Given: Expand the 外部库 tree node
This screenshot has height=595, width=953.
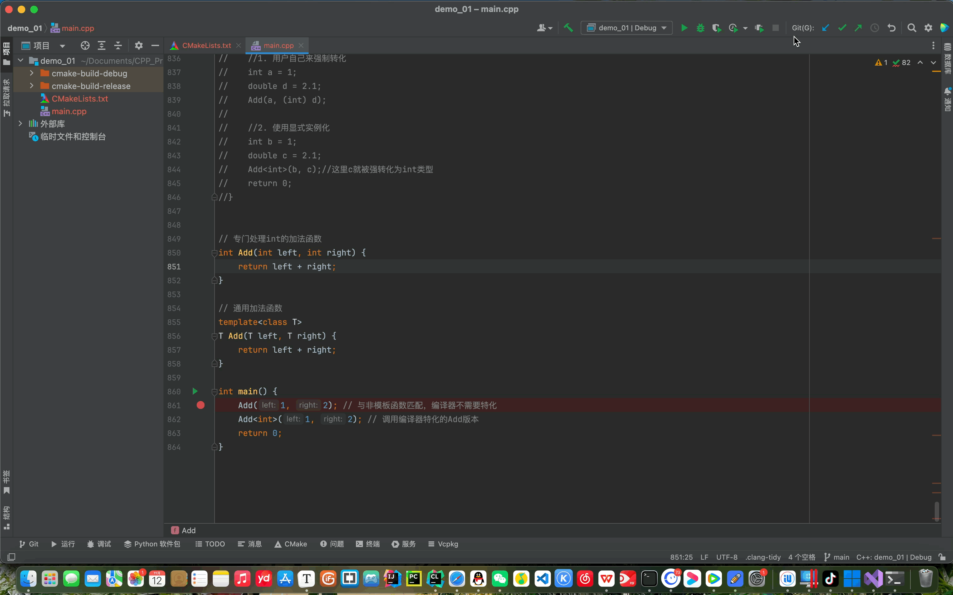Looking at the screenshot, I should click(21, 124).
